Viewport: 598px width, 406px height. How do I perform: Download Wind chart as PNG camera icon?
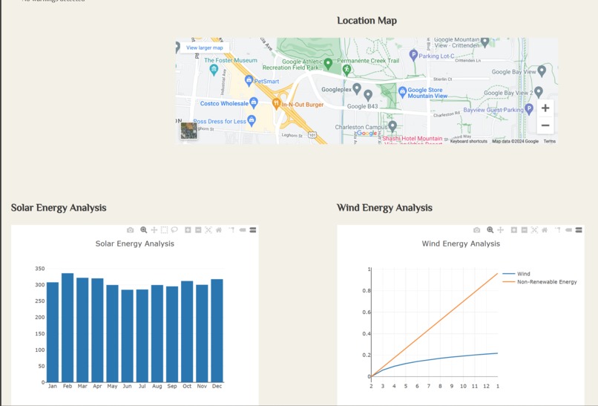pyautogui.click(x=477, y=230)
